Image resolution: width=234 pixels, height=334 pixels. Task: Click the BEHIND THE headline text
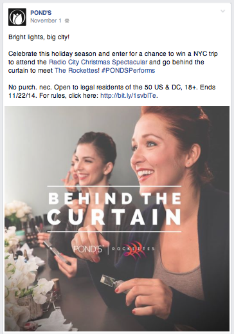[x=114, y=198]
